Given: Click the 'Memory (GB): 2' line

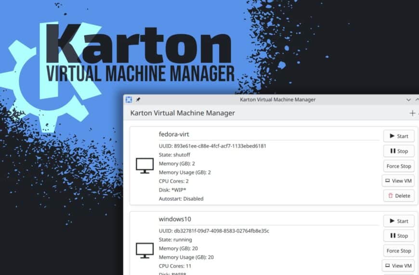Looking at the screenshot, I should click(177, 164).
